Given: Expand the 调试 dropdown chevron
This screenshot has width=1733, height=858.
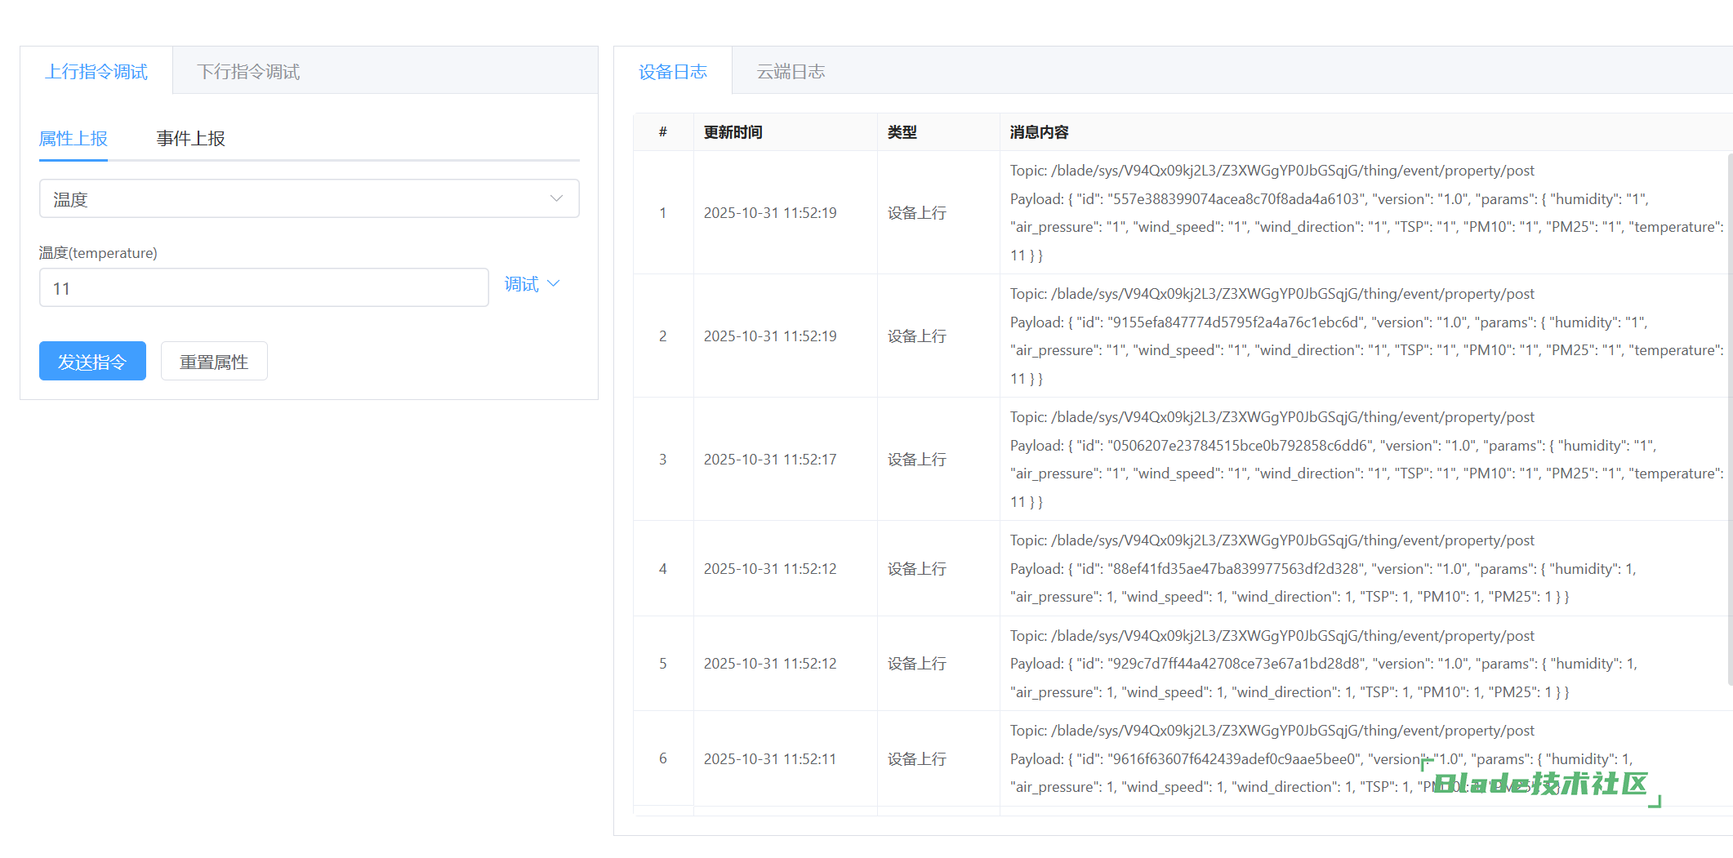Looking at the screenshot, I should [x=554, y=283].
